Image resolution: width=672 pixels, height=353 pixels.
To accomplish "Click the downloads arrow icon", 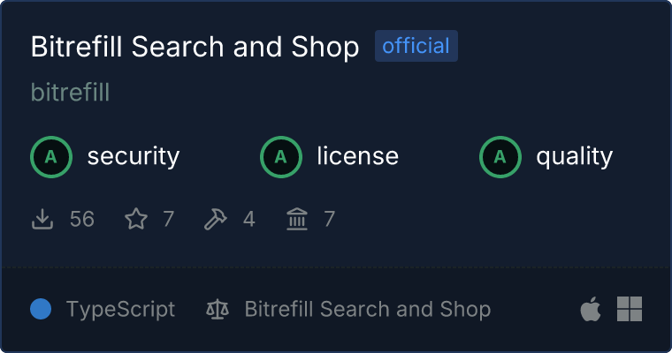I will 42,219.
